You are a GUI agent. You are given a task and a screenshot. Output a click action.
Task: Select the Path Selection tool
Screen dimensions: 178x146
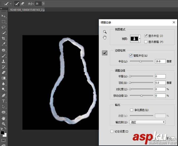[x=3, y=107]
